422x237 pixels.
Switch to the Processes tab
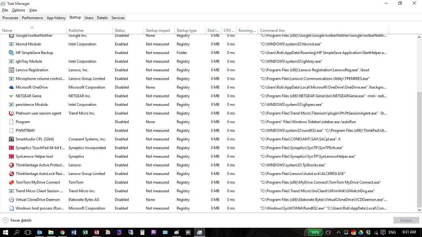point(11,18)
